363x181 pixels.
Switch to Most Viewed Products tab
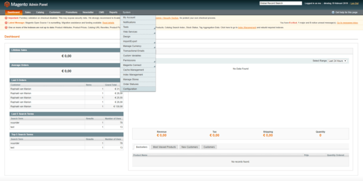click(x=164, y=147)
